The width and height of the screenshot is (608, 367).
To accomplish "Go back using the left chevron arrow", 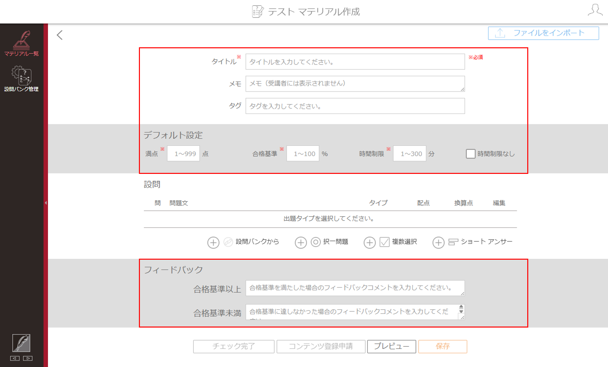I will click(59, 35).
